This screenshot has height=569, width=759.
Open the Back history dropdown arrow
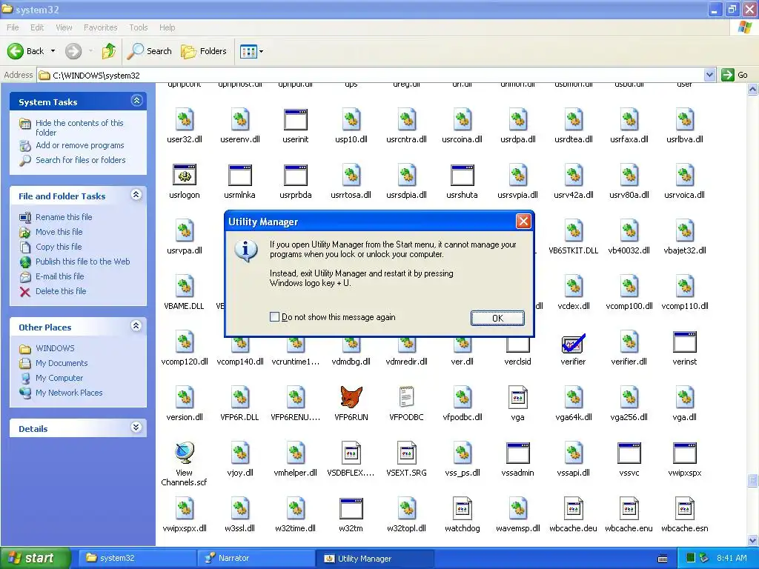pyautogui.click(x=53, y=51)
